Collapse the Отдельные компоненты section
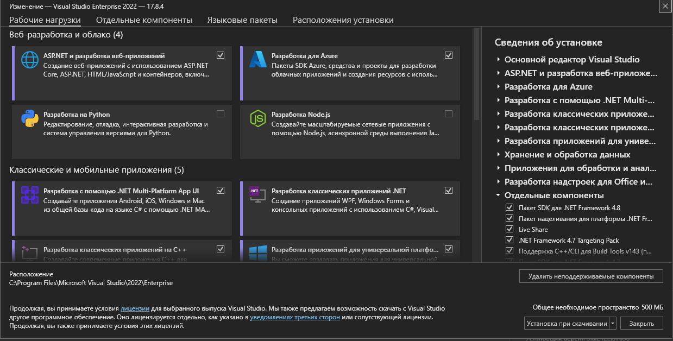The image size is (673, 341). [x=498, y=195]
